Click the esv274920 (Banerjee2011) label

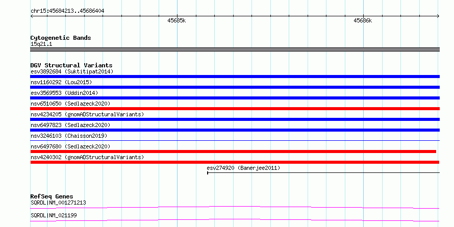(x=243, y=168)
